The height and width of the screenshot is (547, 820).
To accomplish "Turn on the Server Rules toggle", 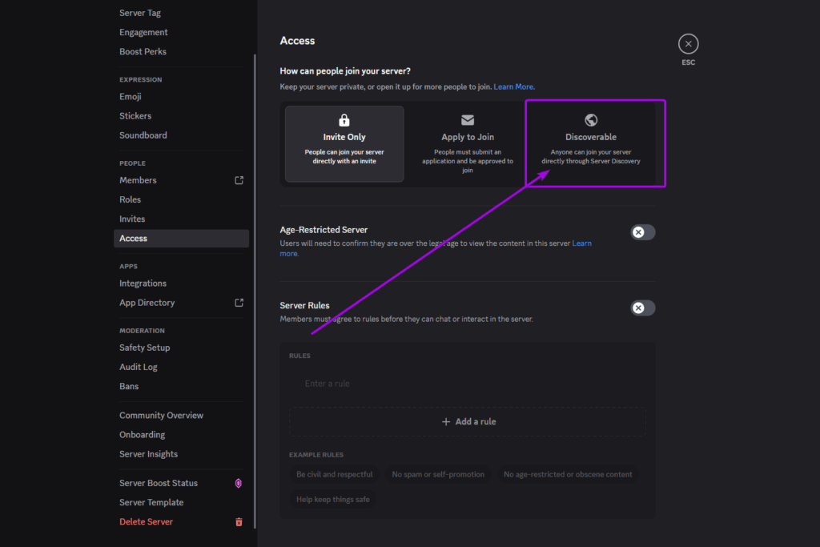I will (642, 308).
